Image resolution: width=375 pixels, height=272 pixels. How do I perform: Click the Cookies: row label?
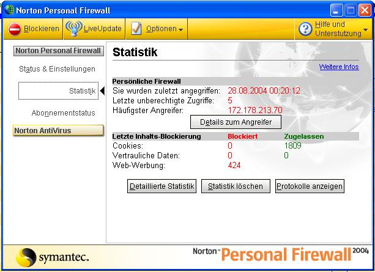point(128,145)
